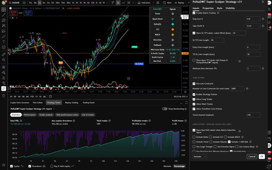This screenshot has height=170, width=272.
Task: Open the Pine Editor tab
Action: (38, 103)
